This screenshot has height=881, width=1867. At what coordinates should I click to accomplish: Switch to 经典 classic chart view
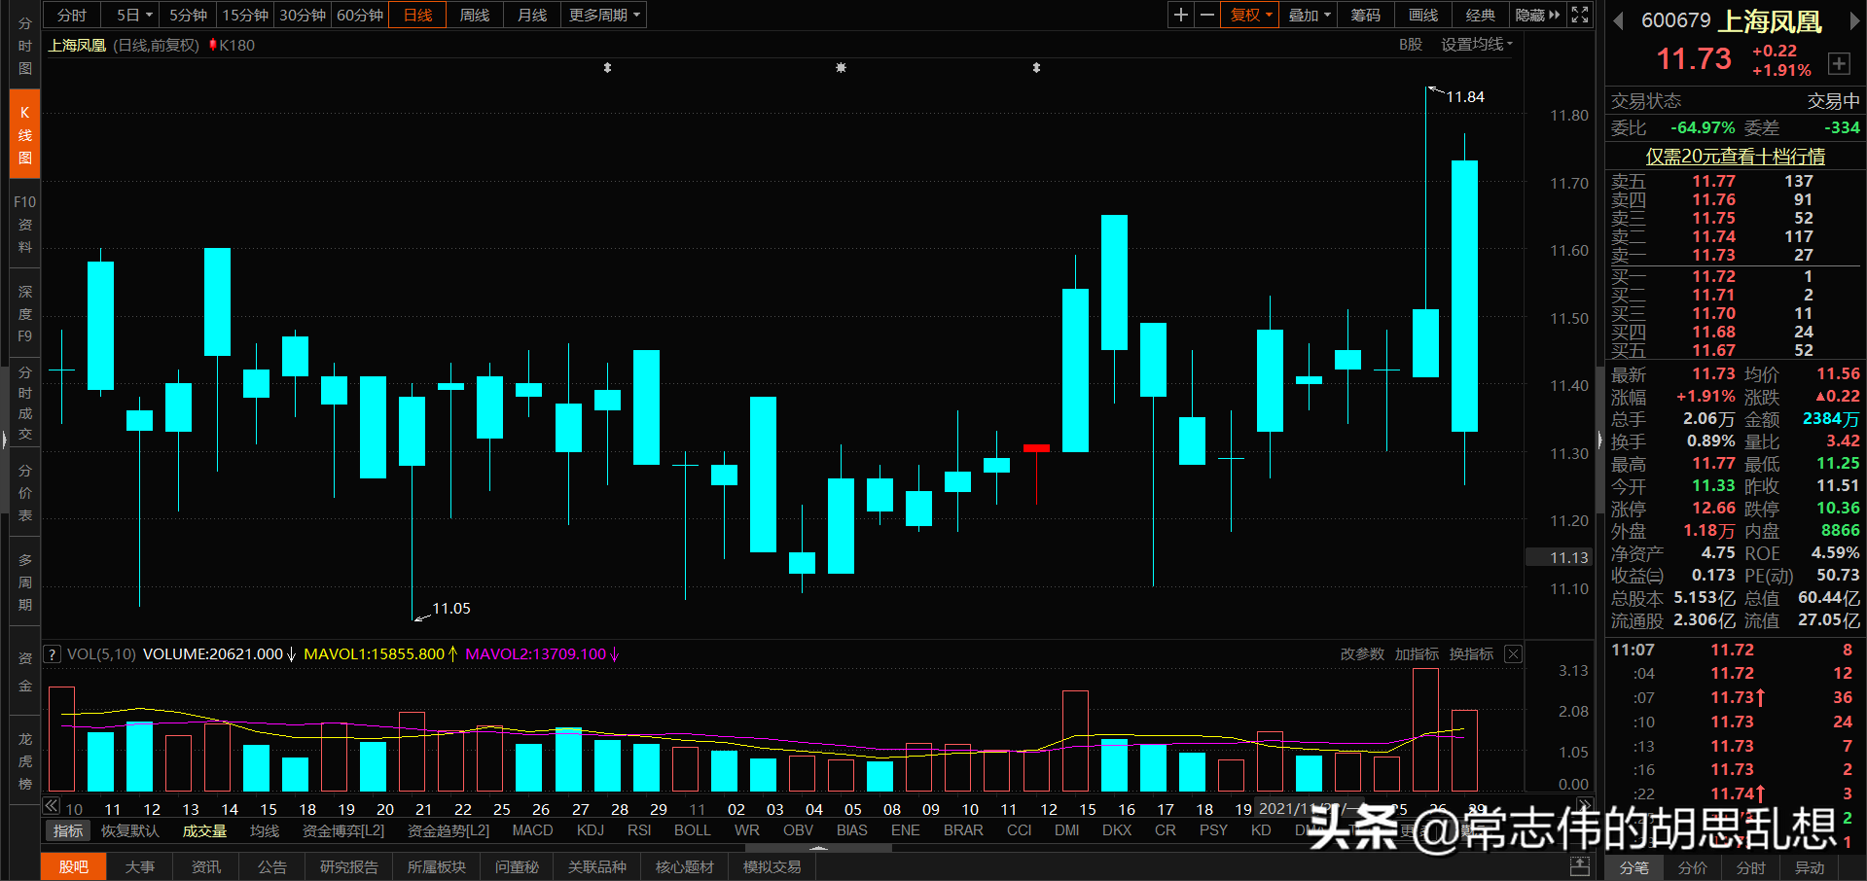click(1480, 15)
